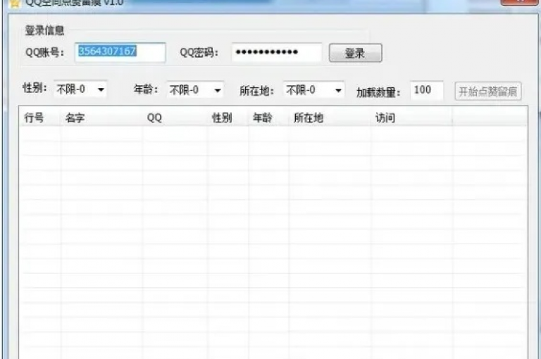The width and height of the screenshot is (541, 359).
Task: Focus the QQ密码 password field
Action: click(x=277, y=52)
